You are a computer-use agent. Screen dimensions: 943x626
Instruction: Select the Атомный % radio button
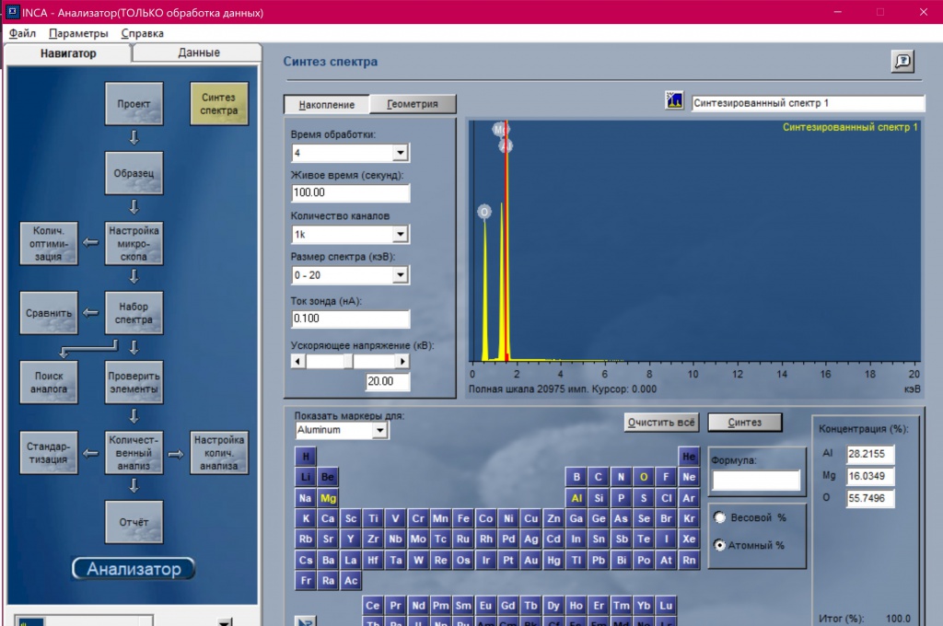(x=720, y=545)
